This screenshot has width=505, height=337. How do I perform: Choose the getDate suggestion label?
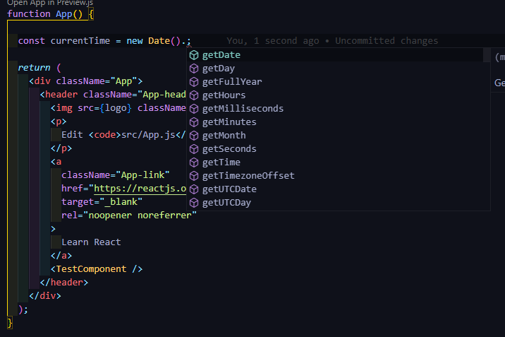(221, 55)
